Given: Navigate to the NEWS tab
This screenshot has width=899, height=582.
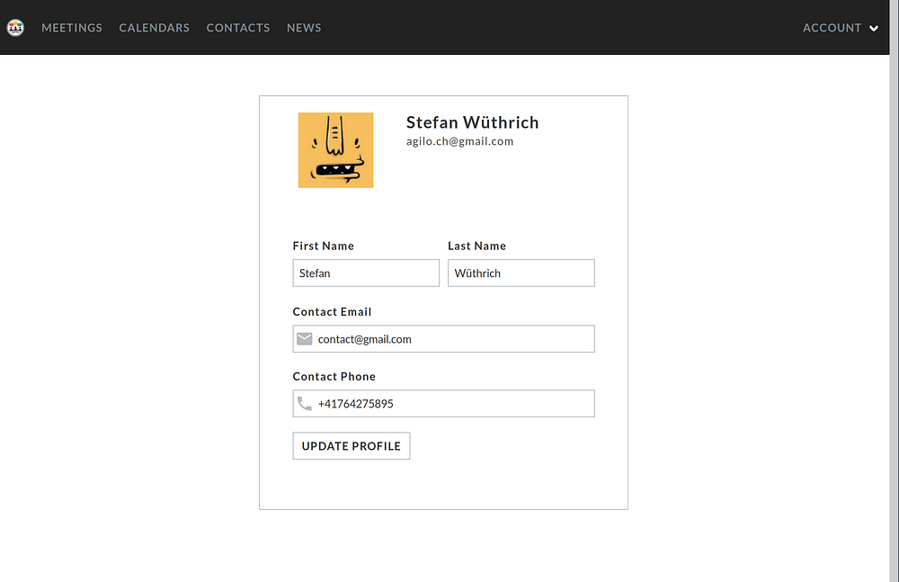Looking at the screenshot, I should click(304, 28).
